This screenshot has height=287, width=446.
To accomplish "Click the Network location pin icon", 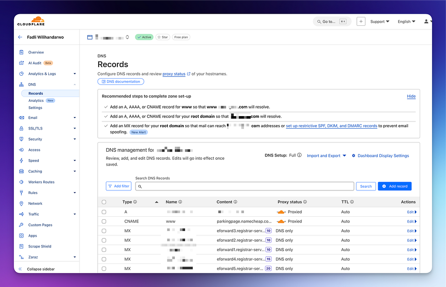I will point(21,203).
